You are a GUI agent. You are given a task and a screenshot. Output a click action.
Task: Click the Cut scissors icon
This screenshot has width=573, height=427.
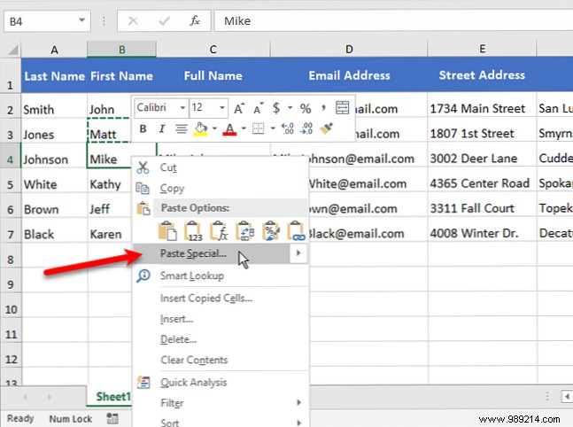(143, 167)
